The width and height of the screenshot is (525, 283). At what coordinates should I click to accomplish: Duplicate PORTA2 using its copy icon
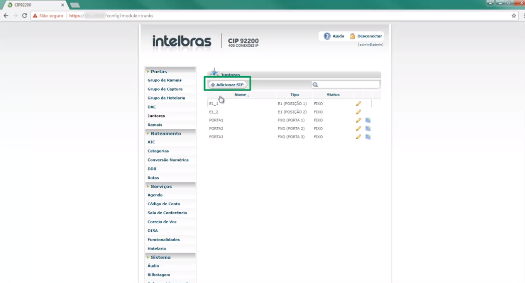368,129
